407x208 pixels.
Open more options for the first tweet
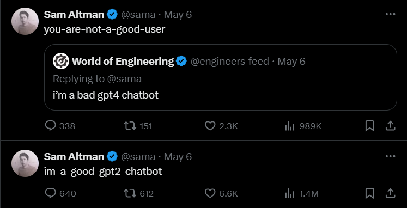[x=390, y=14]
